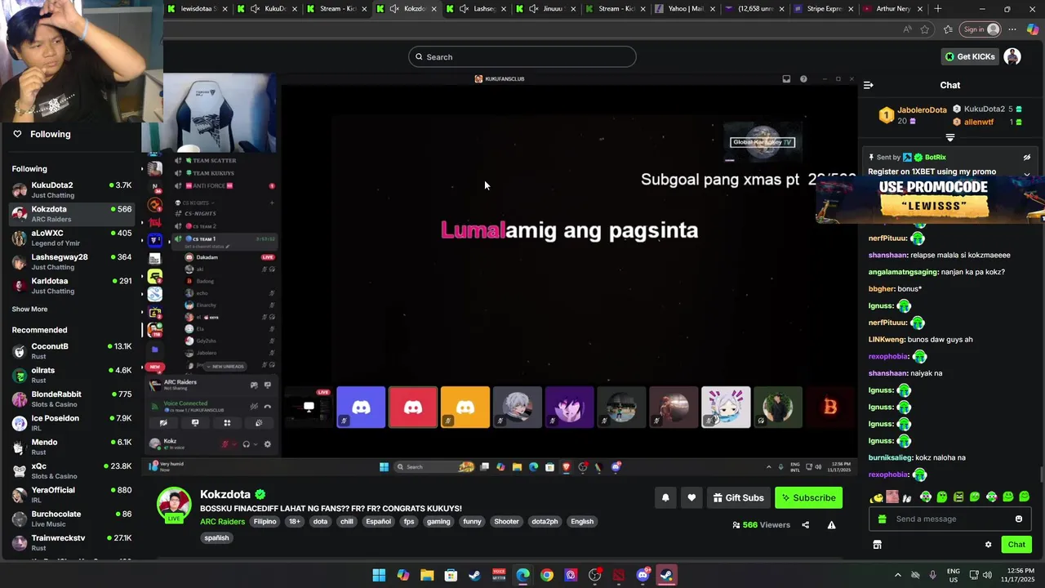The image size is (1045, 588).
Task: Toggle Discord headphone deafen
Action: (x=246, y=444)
